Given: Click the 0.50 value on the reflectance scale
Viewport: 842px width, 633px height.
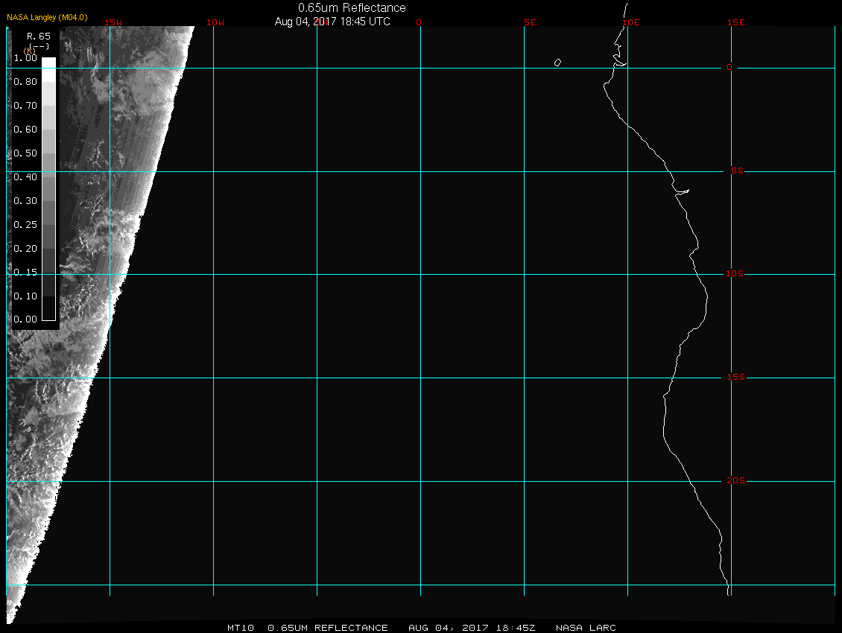Looking at the screenshot, I should [25, 153].
